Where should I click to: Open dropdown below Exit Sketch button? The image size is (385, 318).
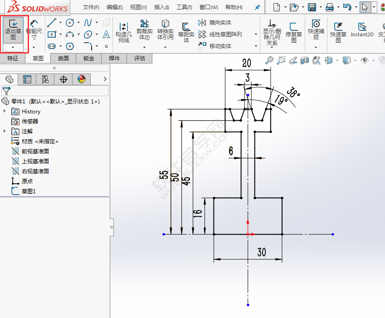pos(13,47)
